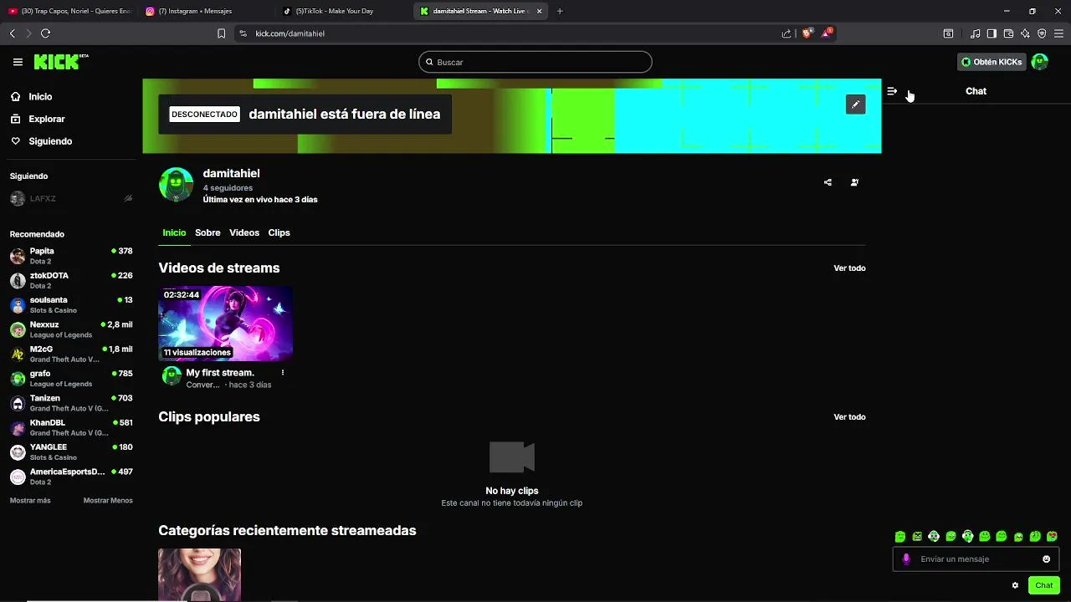Click Obtén KICKs button
1071x602 pixels.
coord(992,62)
